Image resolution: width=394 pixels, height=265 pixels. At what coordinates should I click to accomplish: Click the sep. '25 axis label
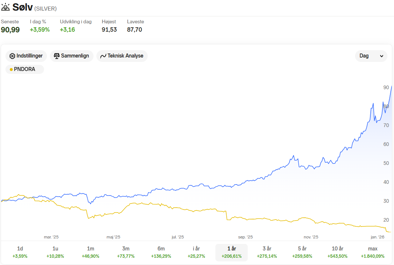click(x=246, y=237)
